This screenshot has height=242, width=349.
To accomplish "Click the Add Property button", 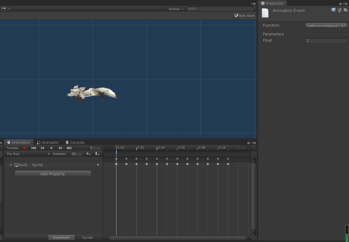I will tap(53, 174).
